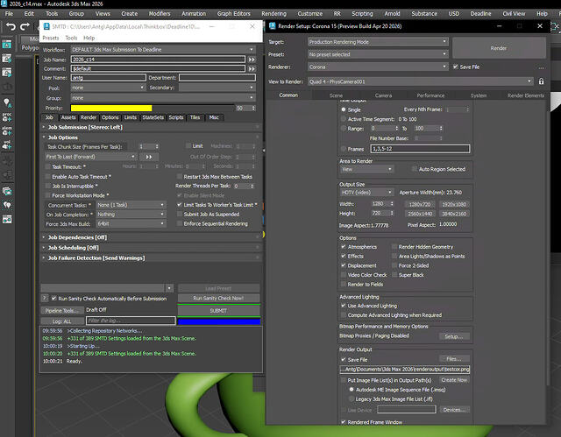Viewport: 561px width, 437px height.
Task: Open the View to Render dropdown
Action: (x=421, y=81)
